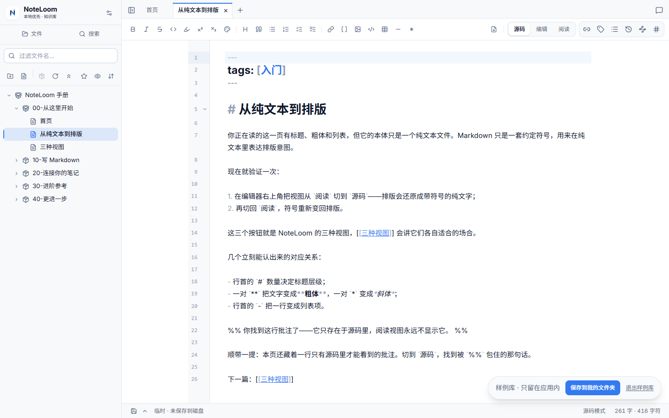Insert a blockquote

point(259,29)
